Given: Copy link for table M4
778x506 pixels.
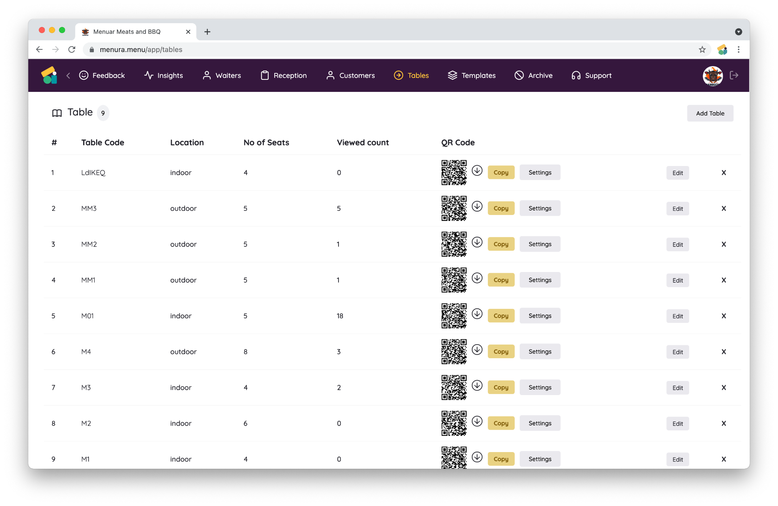Looking at the screenshot, I should coord(501,352).
